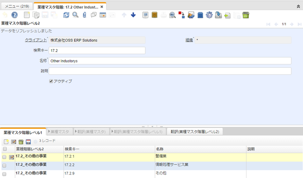Open the 翻訳(業種マスタ階層レベル1) detail tab

pyautogui.click(x=137, y=131)
